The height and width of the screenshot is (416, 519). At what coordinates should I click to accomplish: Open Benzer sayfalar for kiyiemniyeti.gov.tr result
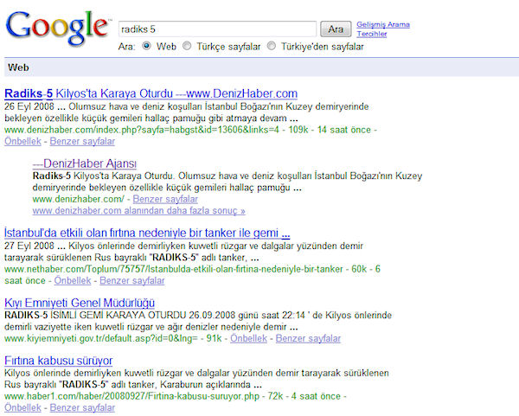[x=309, y=338]
